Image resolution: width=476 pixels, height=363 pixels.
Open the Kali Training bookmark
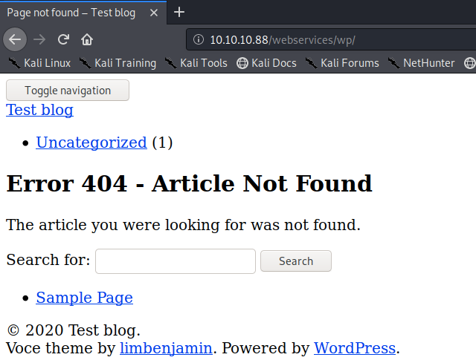point(118,63)
